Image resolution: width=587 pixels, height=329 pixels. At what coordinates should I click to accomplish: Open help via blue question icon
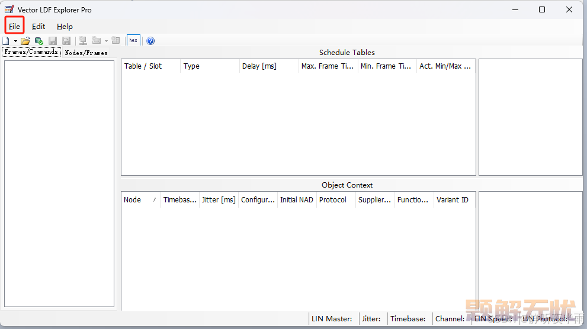tap(150, 41)
